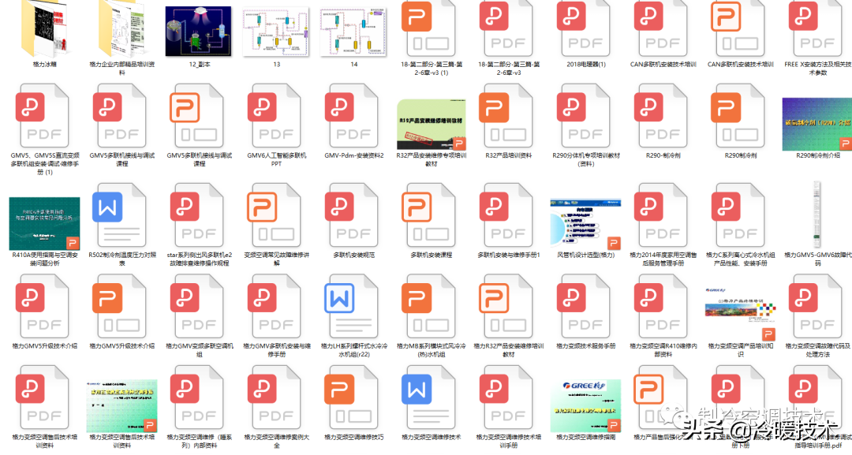Open the PDF 格力变频空调售后技术培训资料

(44, 397)
